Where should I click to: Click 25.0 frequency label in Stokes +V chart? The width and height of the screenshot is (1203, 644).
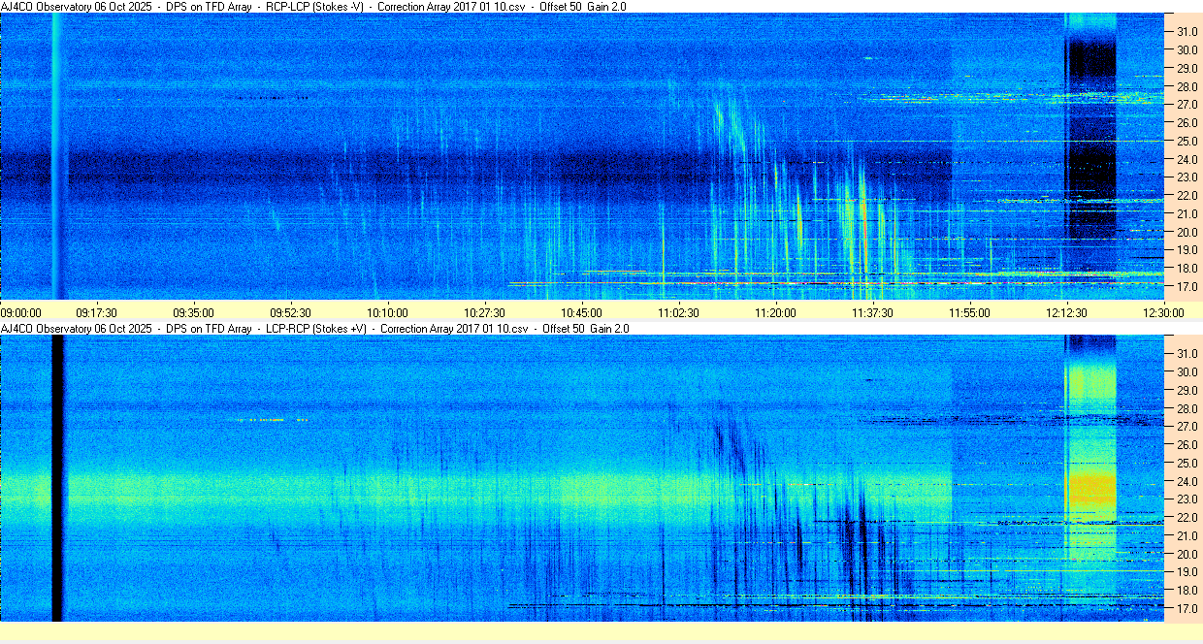point(1187,463)
